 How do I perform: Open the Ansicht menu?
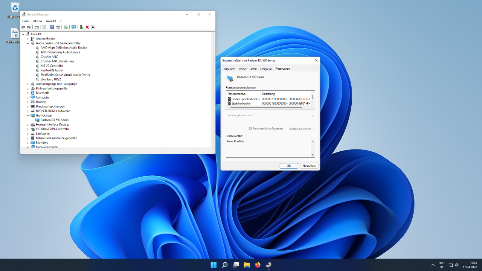[51, 21]
